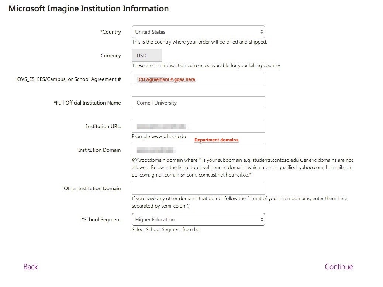Click the 'Select School Segment from list' text
Image resolution: width=383 pixels, height=287 pixels.
[x=166, y=229]
